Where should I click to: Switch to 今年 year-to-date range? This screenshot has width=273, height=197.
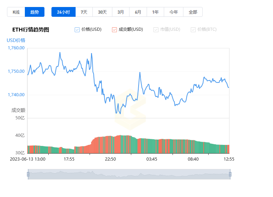click(x=174, y=12)
